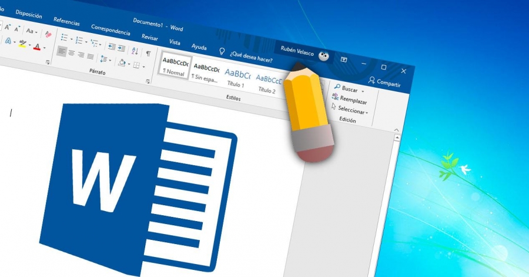Viewport: 529px width, 277px height.
Task: Click the account avatar picture
Action: click(323, 56)
